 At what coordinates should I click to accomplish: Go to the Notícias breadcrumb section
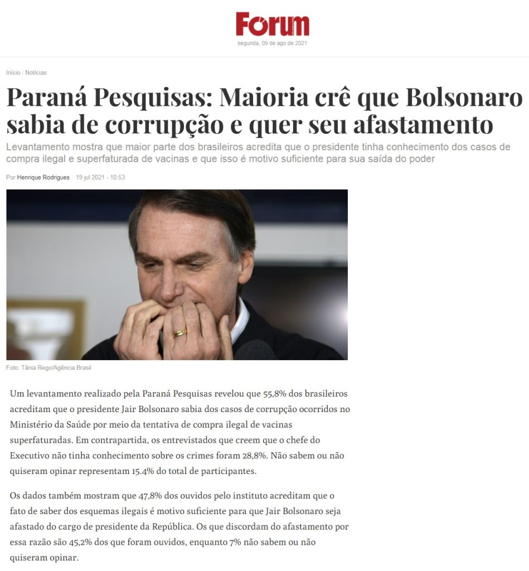tap(36, 72)
